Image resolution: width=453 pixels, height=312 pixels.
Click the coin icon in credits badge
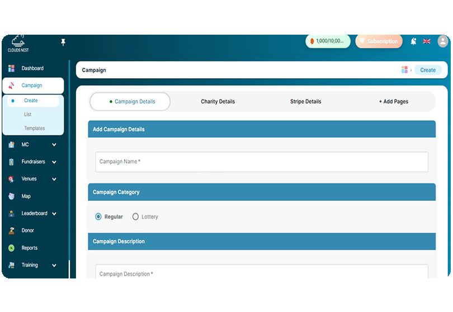[x=312, y=41]
